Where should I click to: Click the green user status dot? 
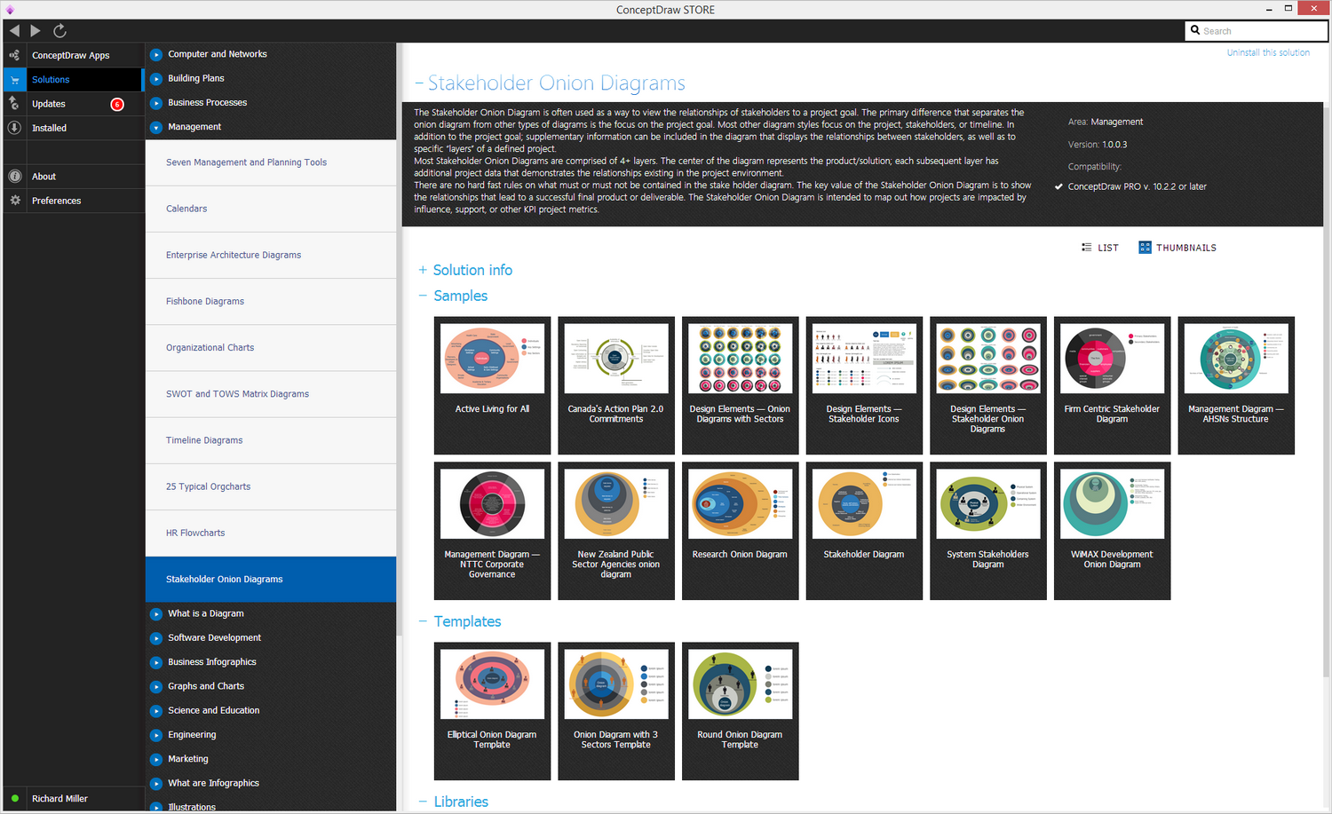[x=15, y=799]
